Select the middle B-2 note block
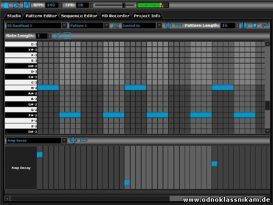273x205 pixels. [x=135, y=87]
